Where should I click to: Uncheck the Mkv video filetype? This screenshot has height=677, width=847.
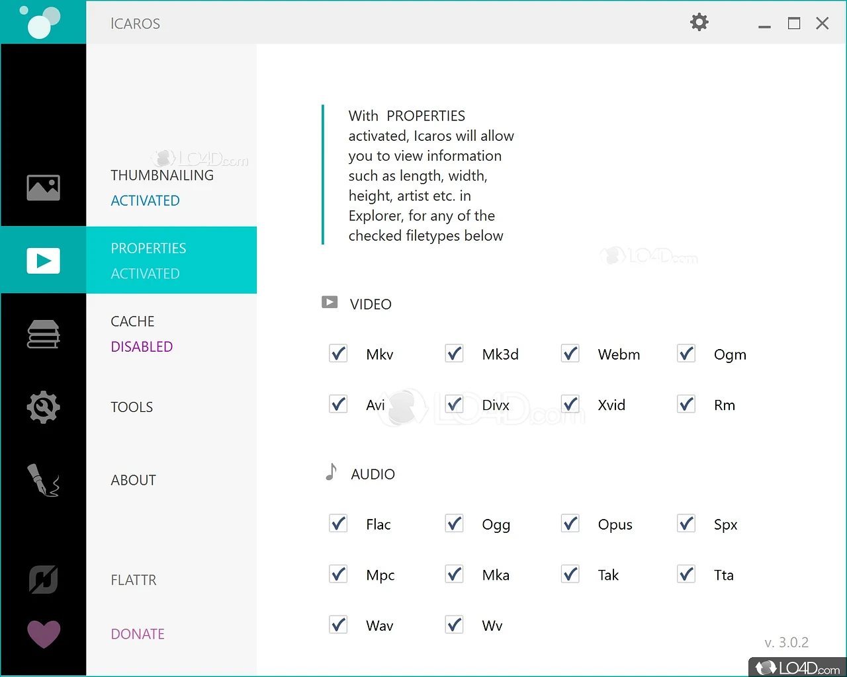pyautogui.click(x=338, y=354)
